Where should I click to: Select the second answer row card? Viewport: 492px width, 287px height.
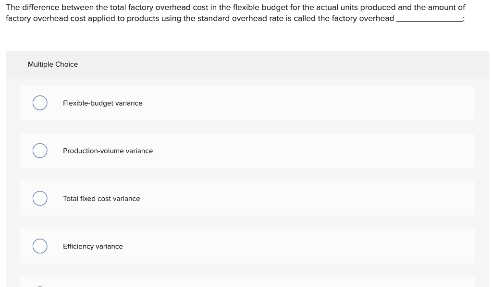click(247, 150)
